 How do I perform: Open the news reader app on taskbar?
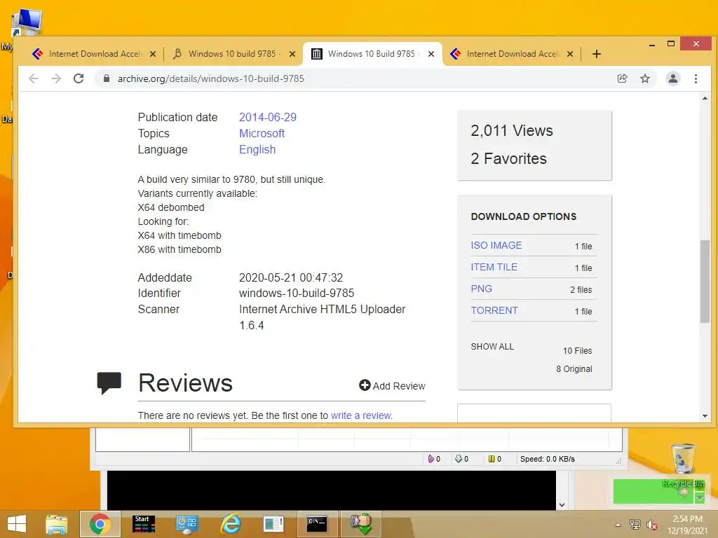point(273,524)
